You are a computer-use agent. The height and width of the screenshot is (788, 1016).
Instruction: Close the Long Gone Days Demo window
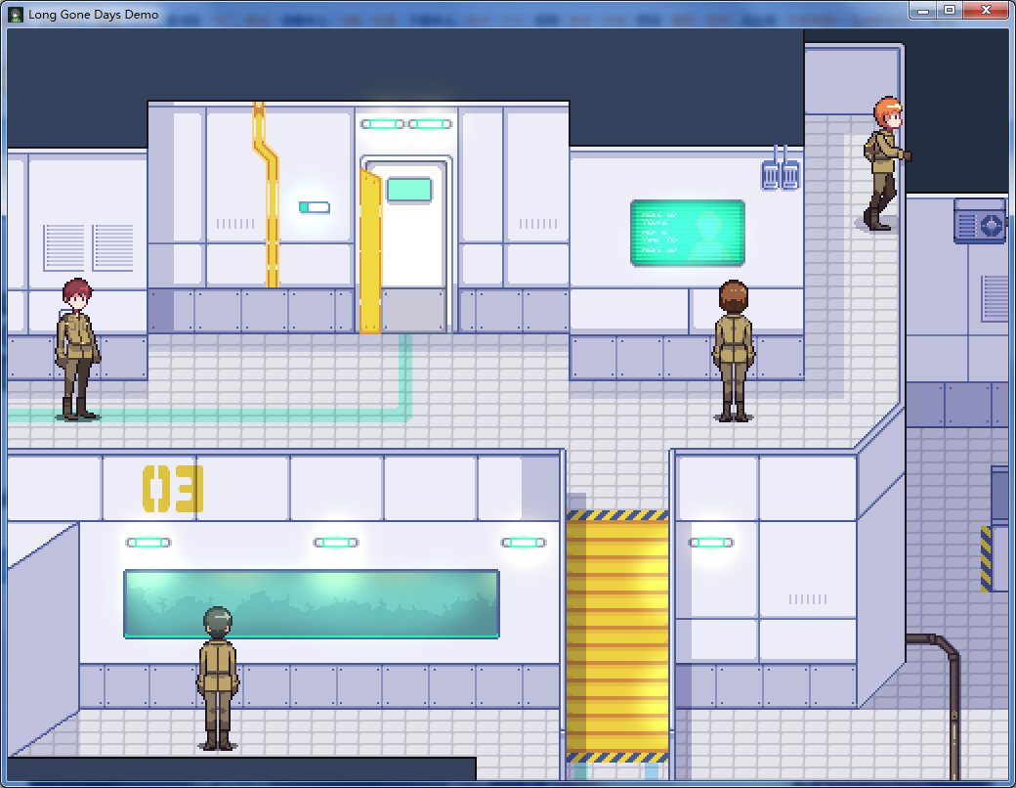click(x=986, y=11)
